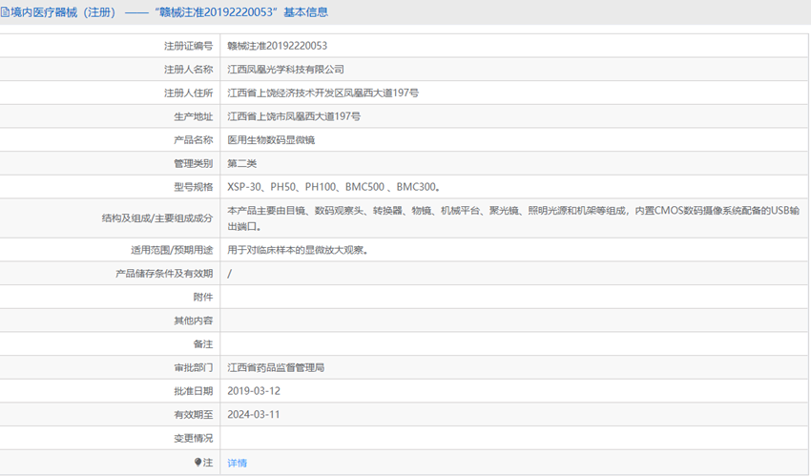Click the 结构及组成/主要组成成分 label

pyautogui.click(x=157, y=218)
